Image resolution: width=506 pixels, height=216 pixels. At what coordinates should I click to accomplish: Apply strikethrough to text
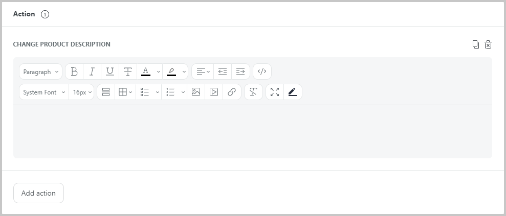click(x=128, y=72)
